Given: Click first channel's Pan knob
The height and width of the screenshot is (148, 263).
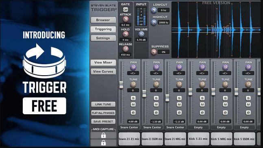Looking at the screenshot, I should point(133,67).
